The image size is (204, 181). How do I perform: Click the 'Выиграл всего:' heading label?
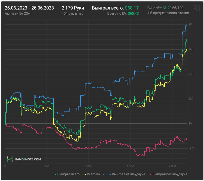tap(108, 8)
